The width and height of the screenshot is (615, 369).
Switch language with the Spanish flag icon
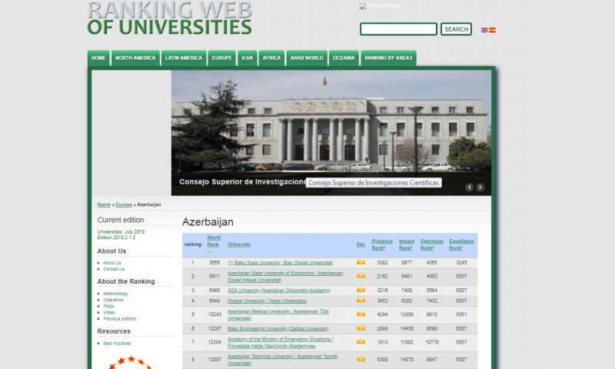(492, 30)
